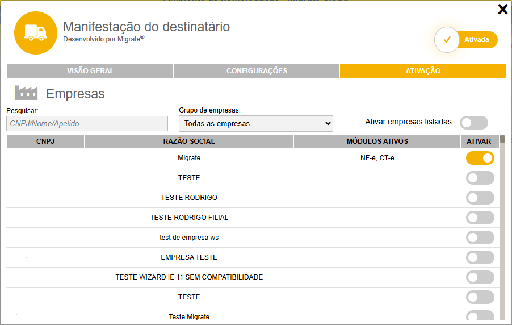512x325 pixels.
Task: Click the MÓDULOS ATIVOS column header
Action: 377,141
